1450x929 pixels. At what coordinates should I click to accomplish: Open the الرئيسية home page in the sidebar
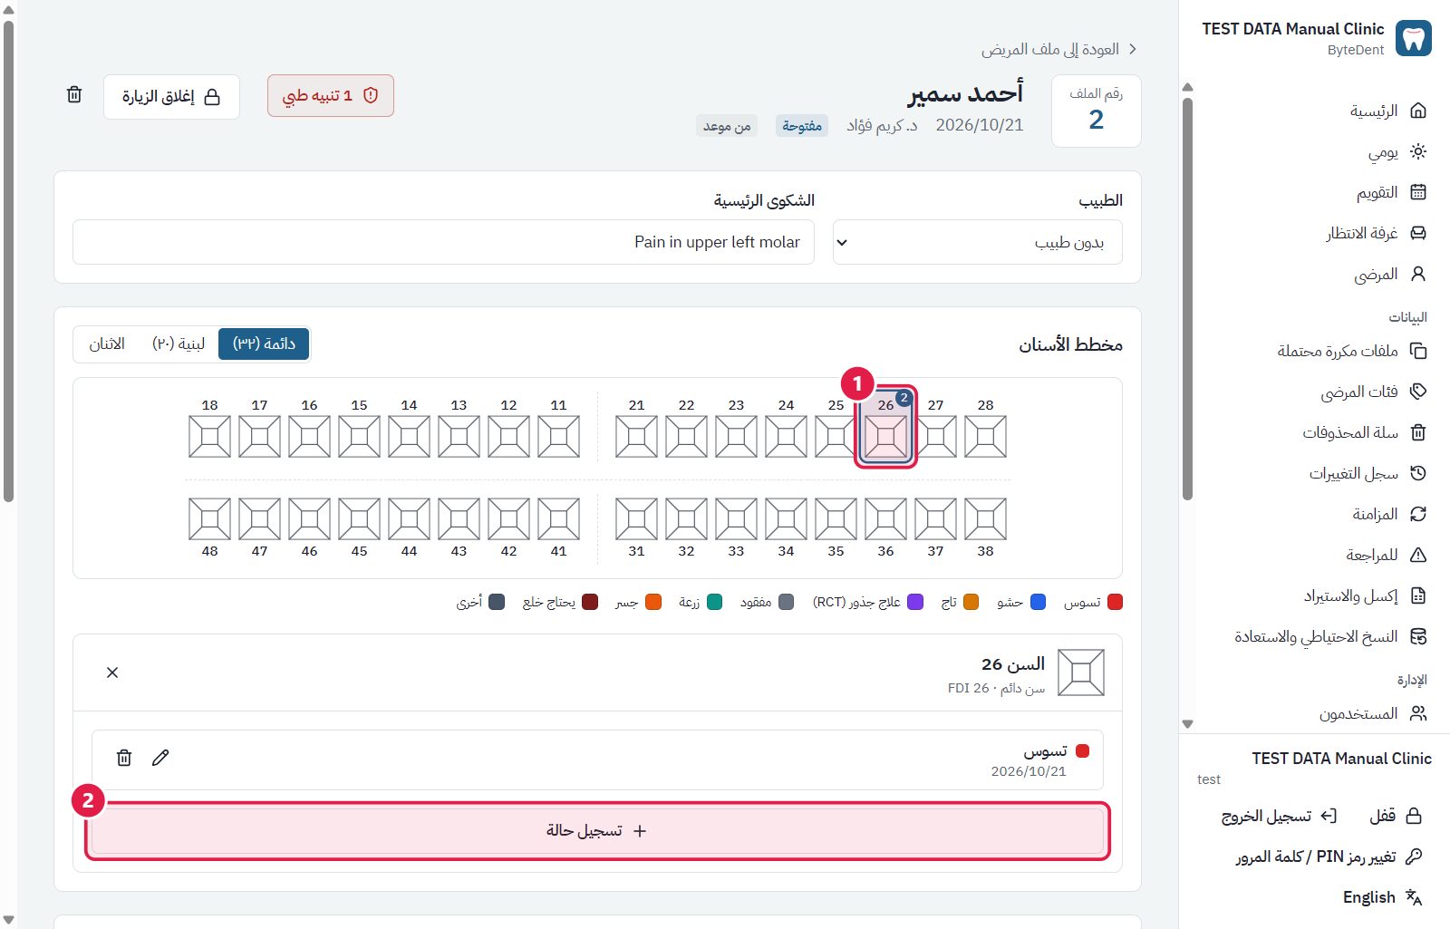click(x=1387, y=111)
